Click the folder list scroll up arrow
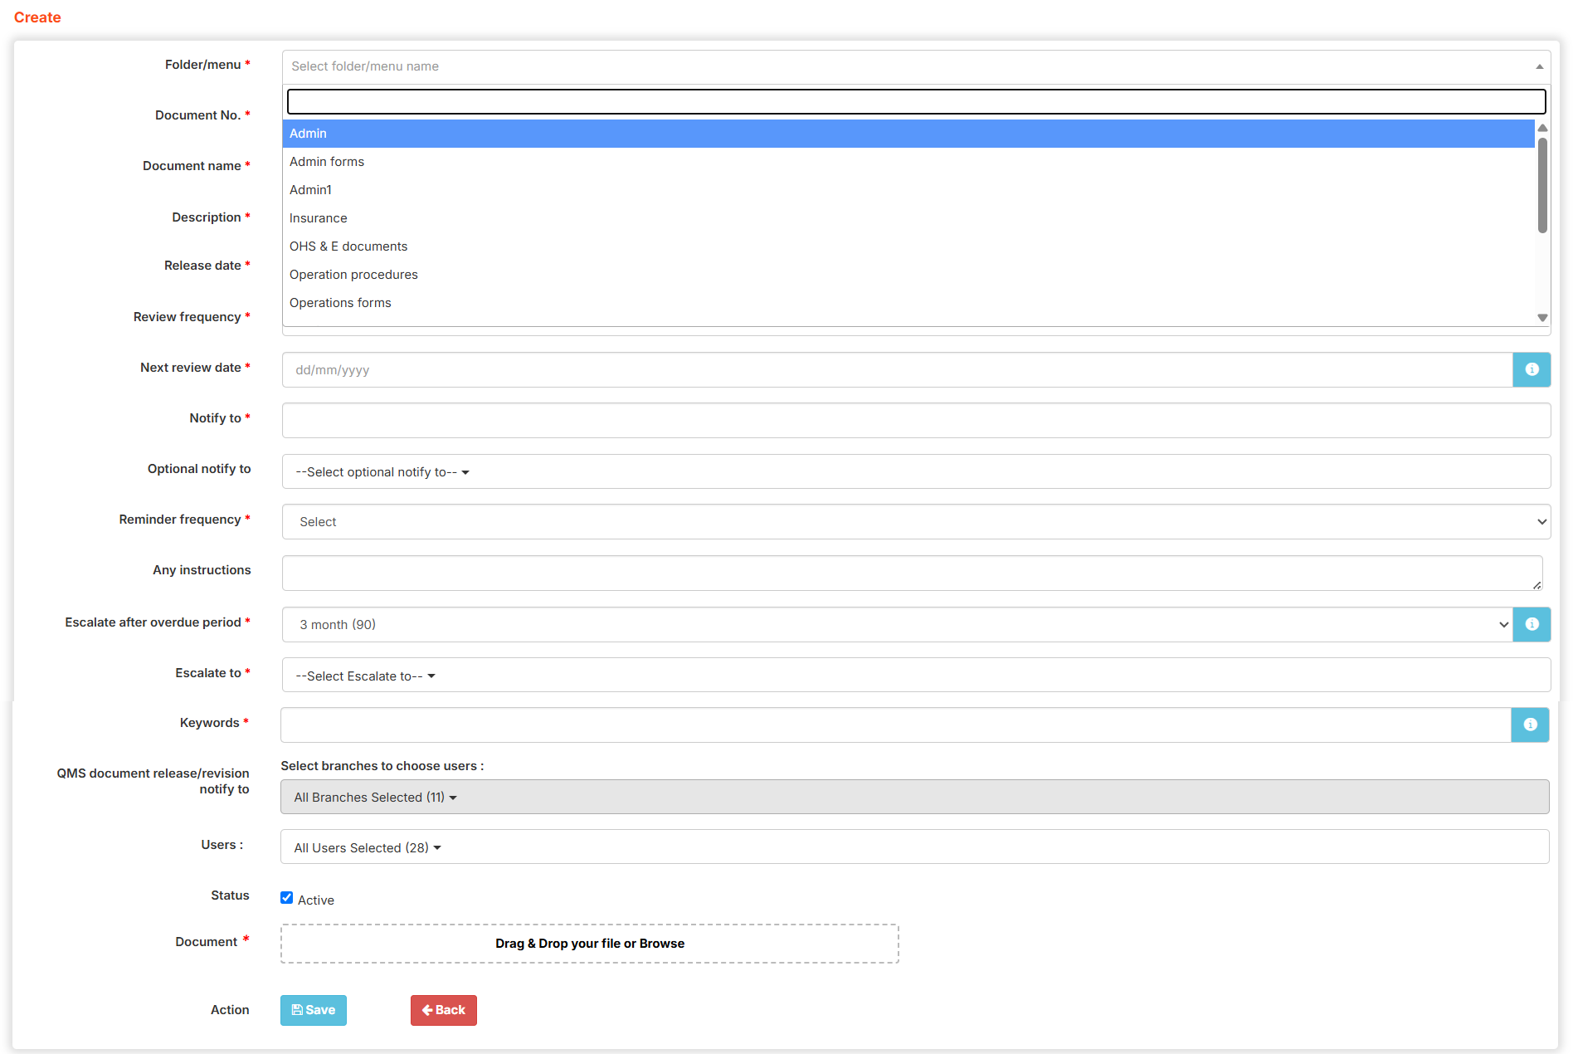The height and width of the screenshot is (1054, 1573). pos(1542,128)
